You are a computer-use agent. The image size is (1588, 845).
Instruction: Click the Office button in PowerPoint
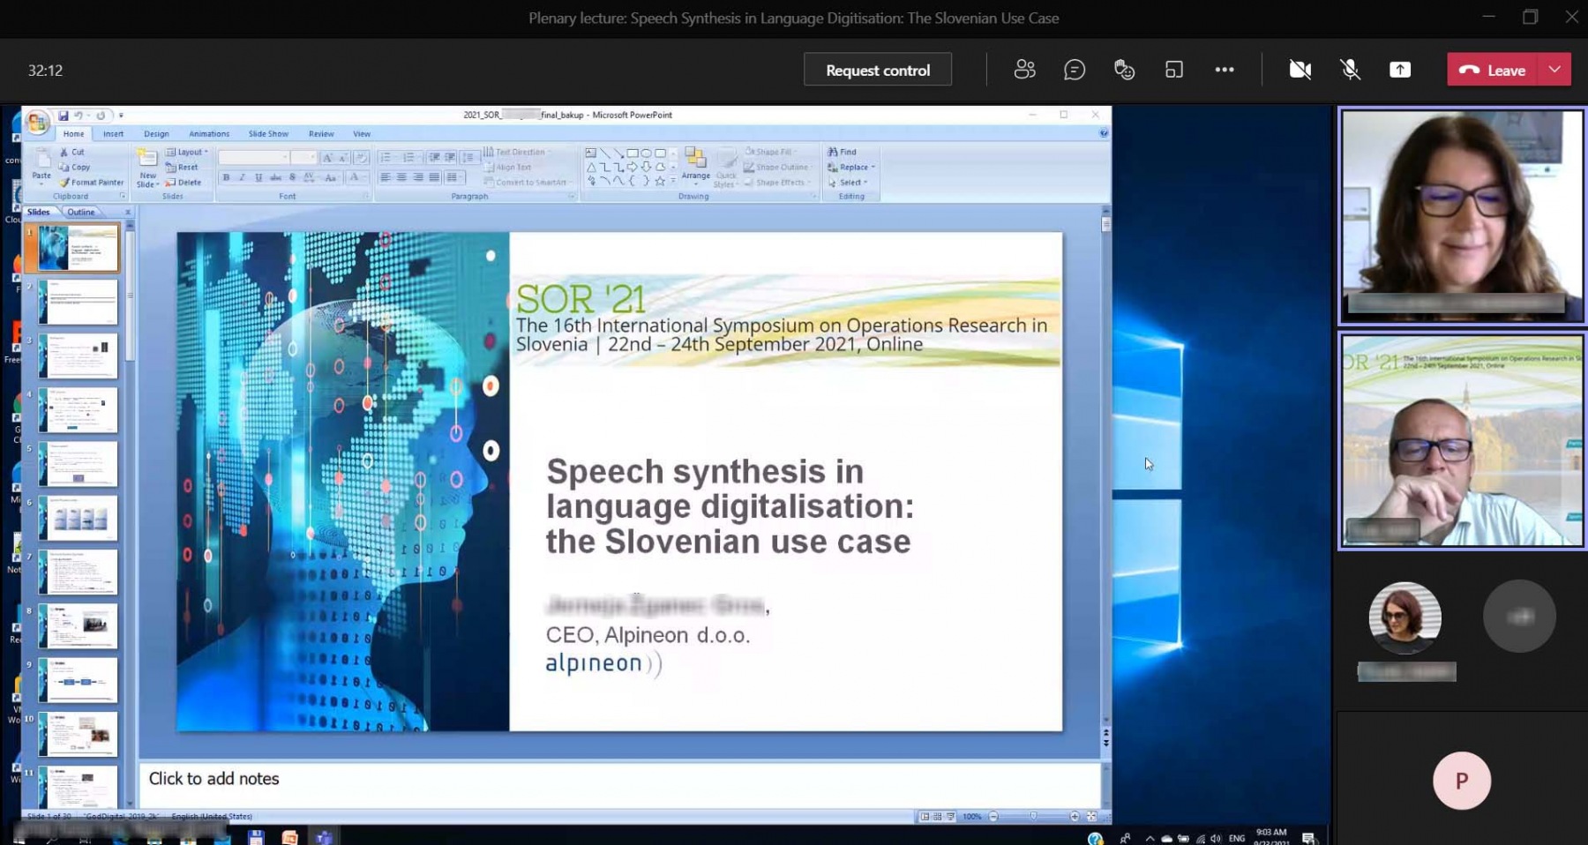[x=38, y=123]
